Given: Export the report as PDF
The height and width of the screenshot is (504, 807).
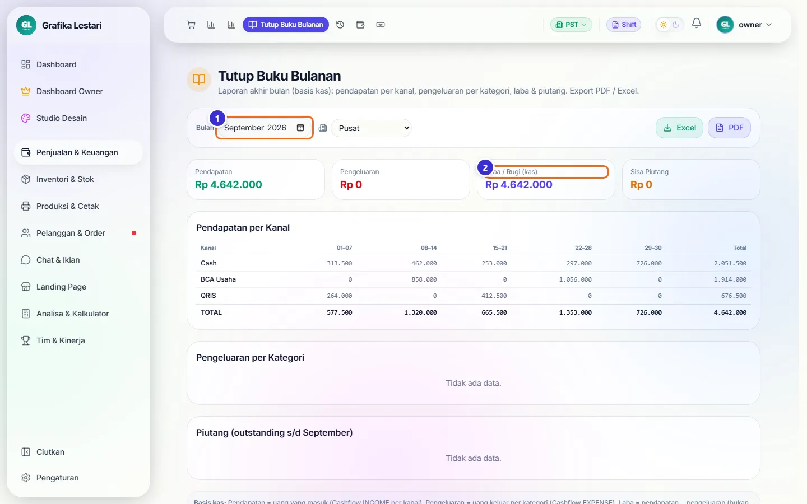Looking at the screenshot, I should click(729, 128).
